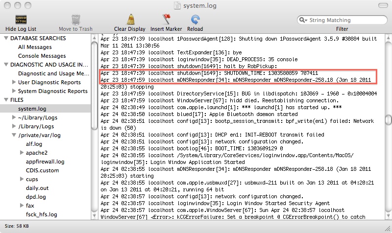Image resolution: width=392 pixels, height=233 pixels.
Task: Collapse the DATABASE SEARCHES section
Action: 6,38
